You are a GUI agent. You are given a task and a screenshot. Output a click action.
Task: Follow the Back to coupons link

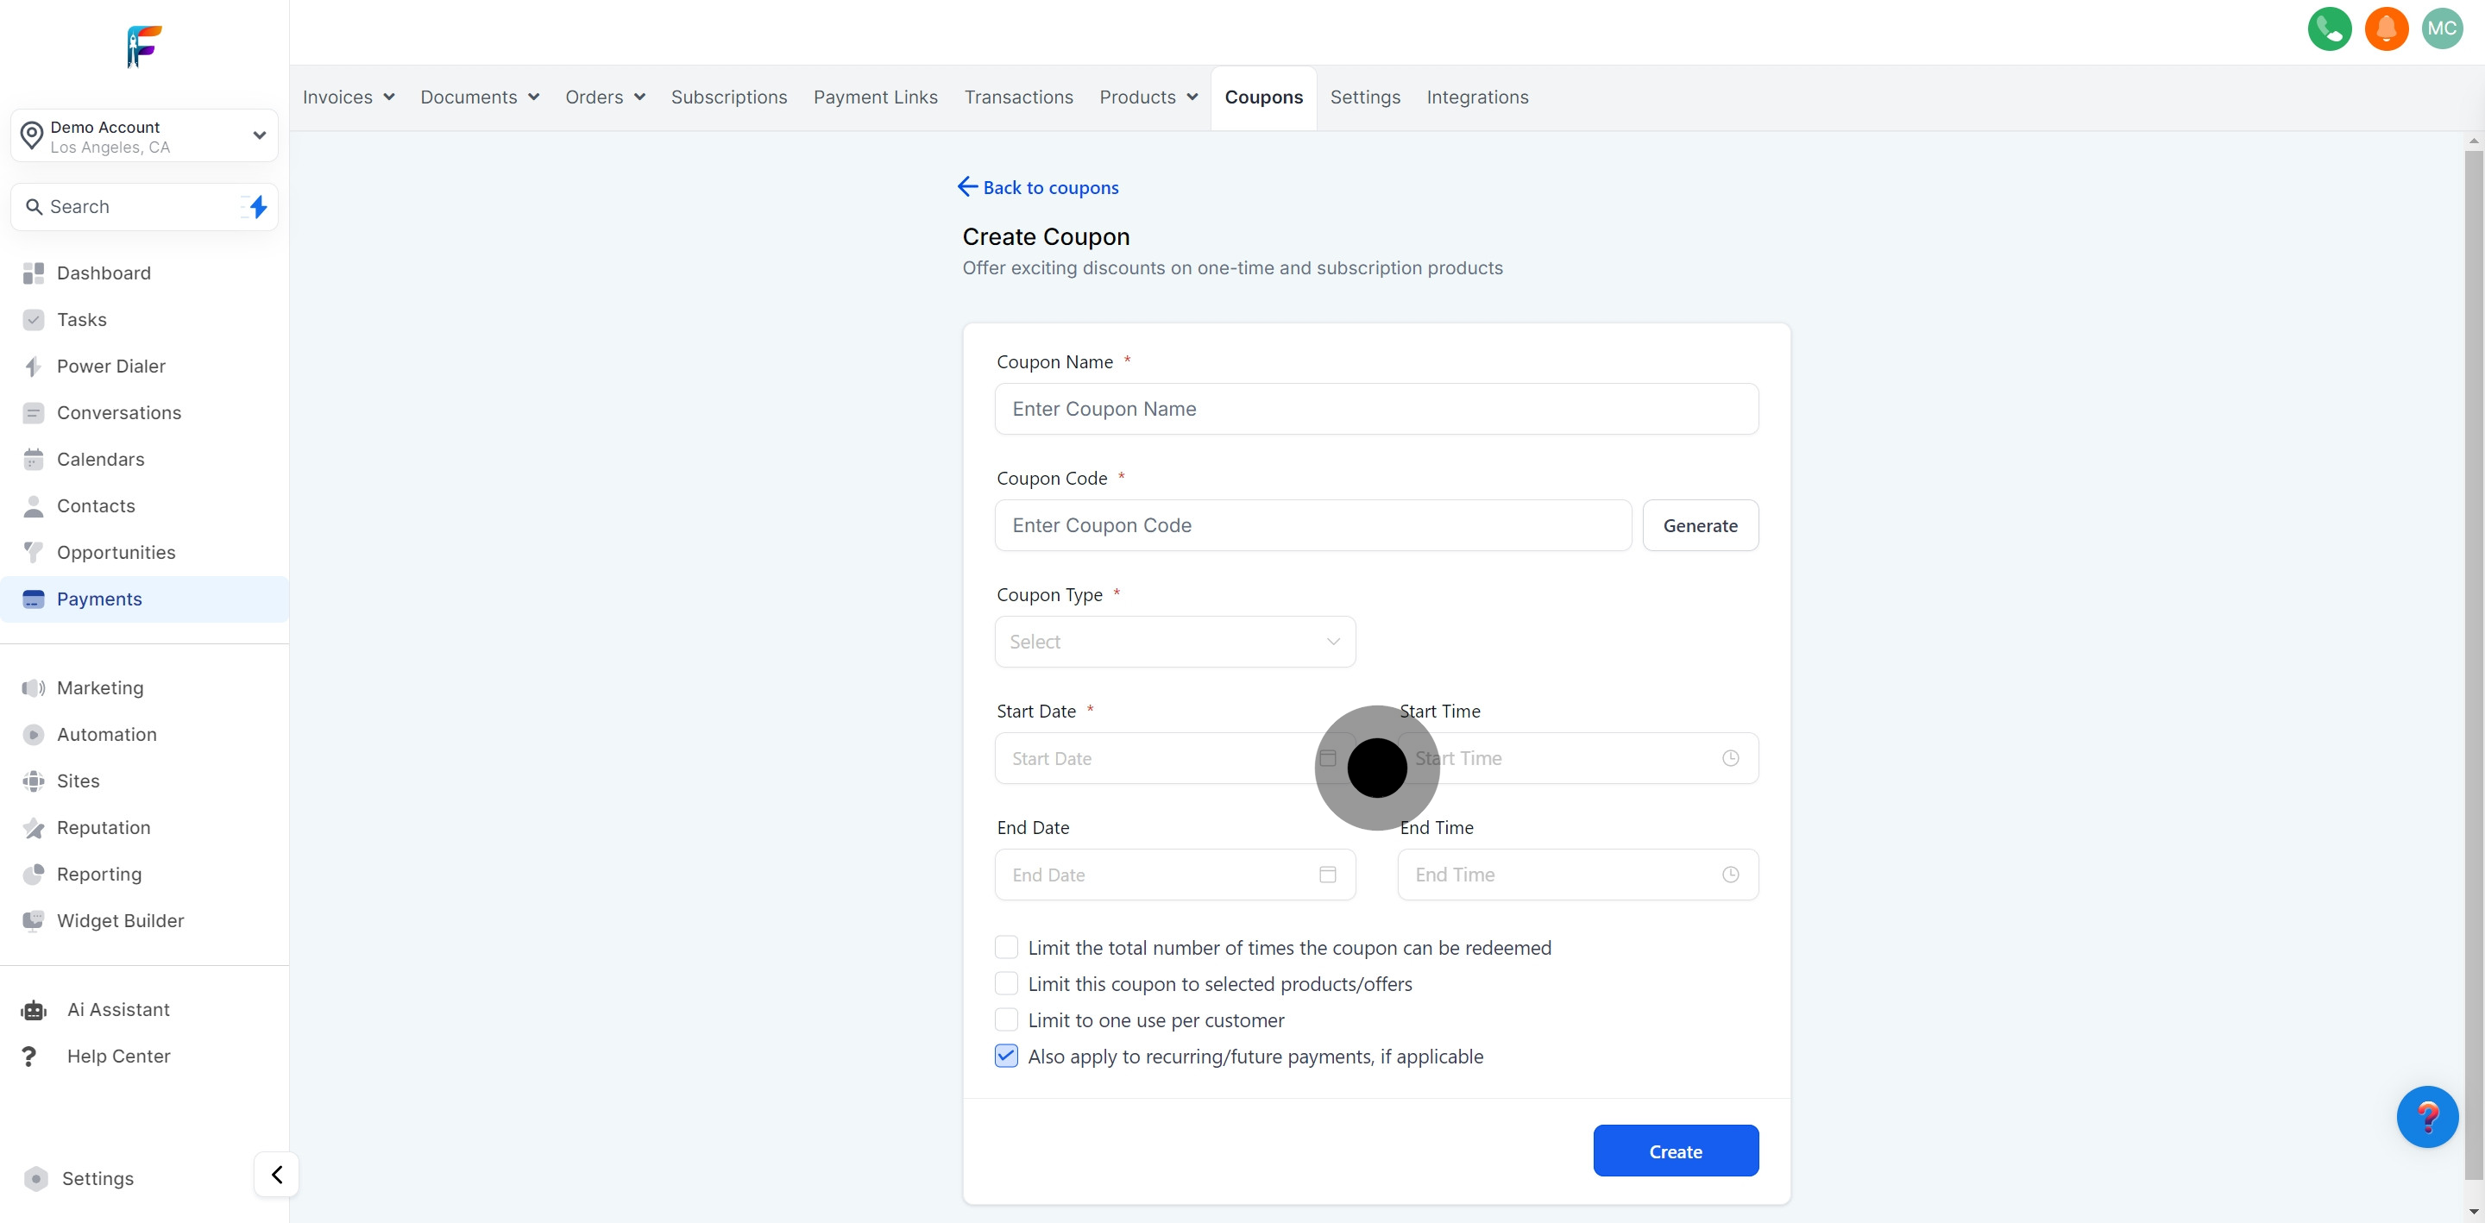pyautogui.click(x=1038, y=187)
